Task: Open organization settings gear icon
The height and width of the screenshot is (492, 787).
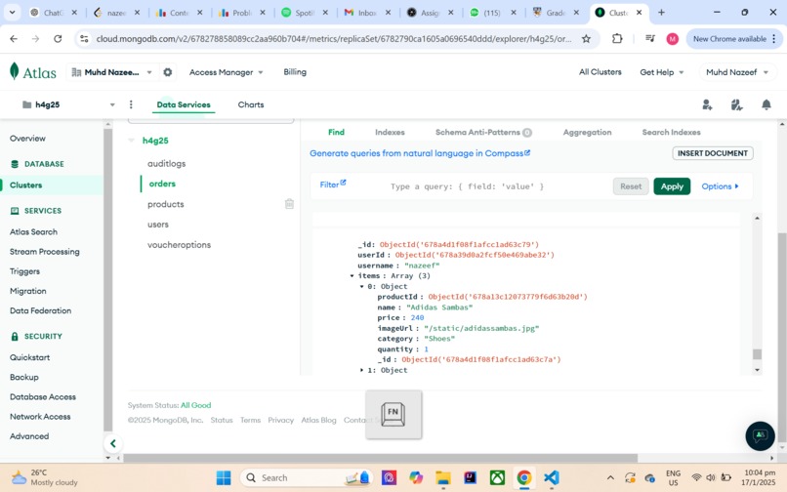Action: point(168,72)
